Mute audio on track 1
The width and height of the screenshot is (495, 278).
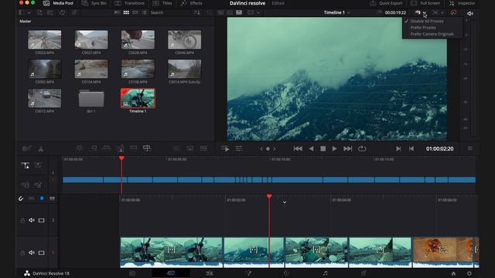coord(32,253)
